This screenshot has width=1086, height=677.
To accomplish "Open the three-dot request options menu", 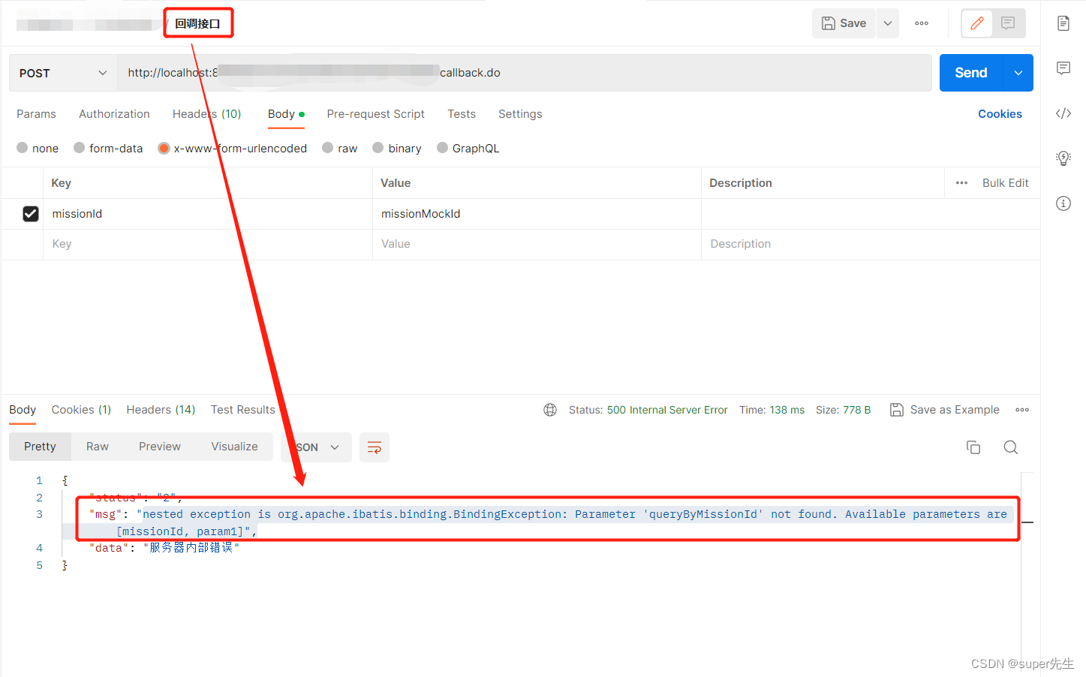I will [x=922, y=23].
